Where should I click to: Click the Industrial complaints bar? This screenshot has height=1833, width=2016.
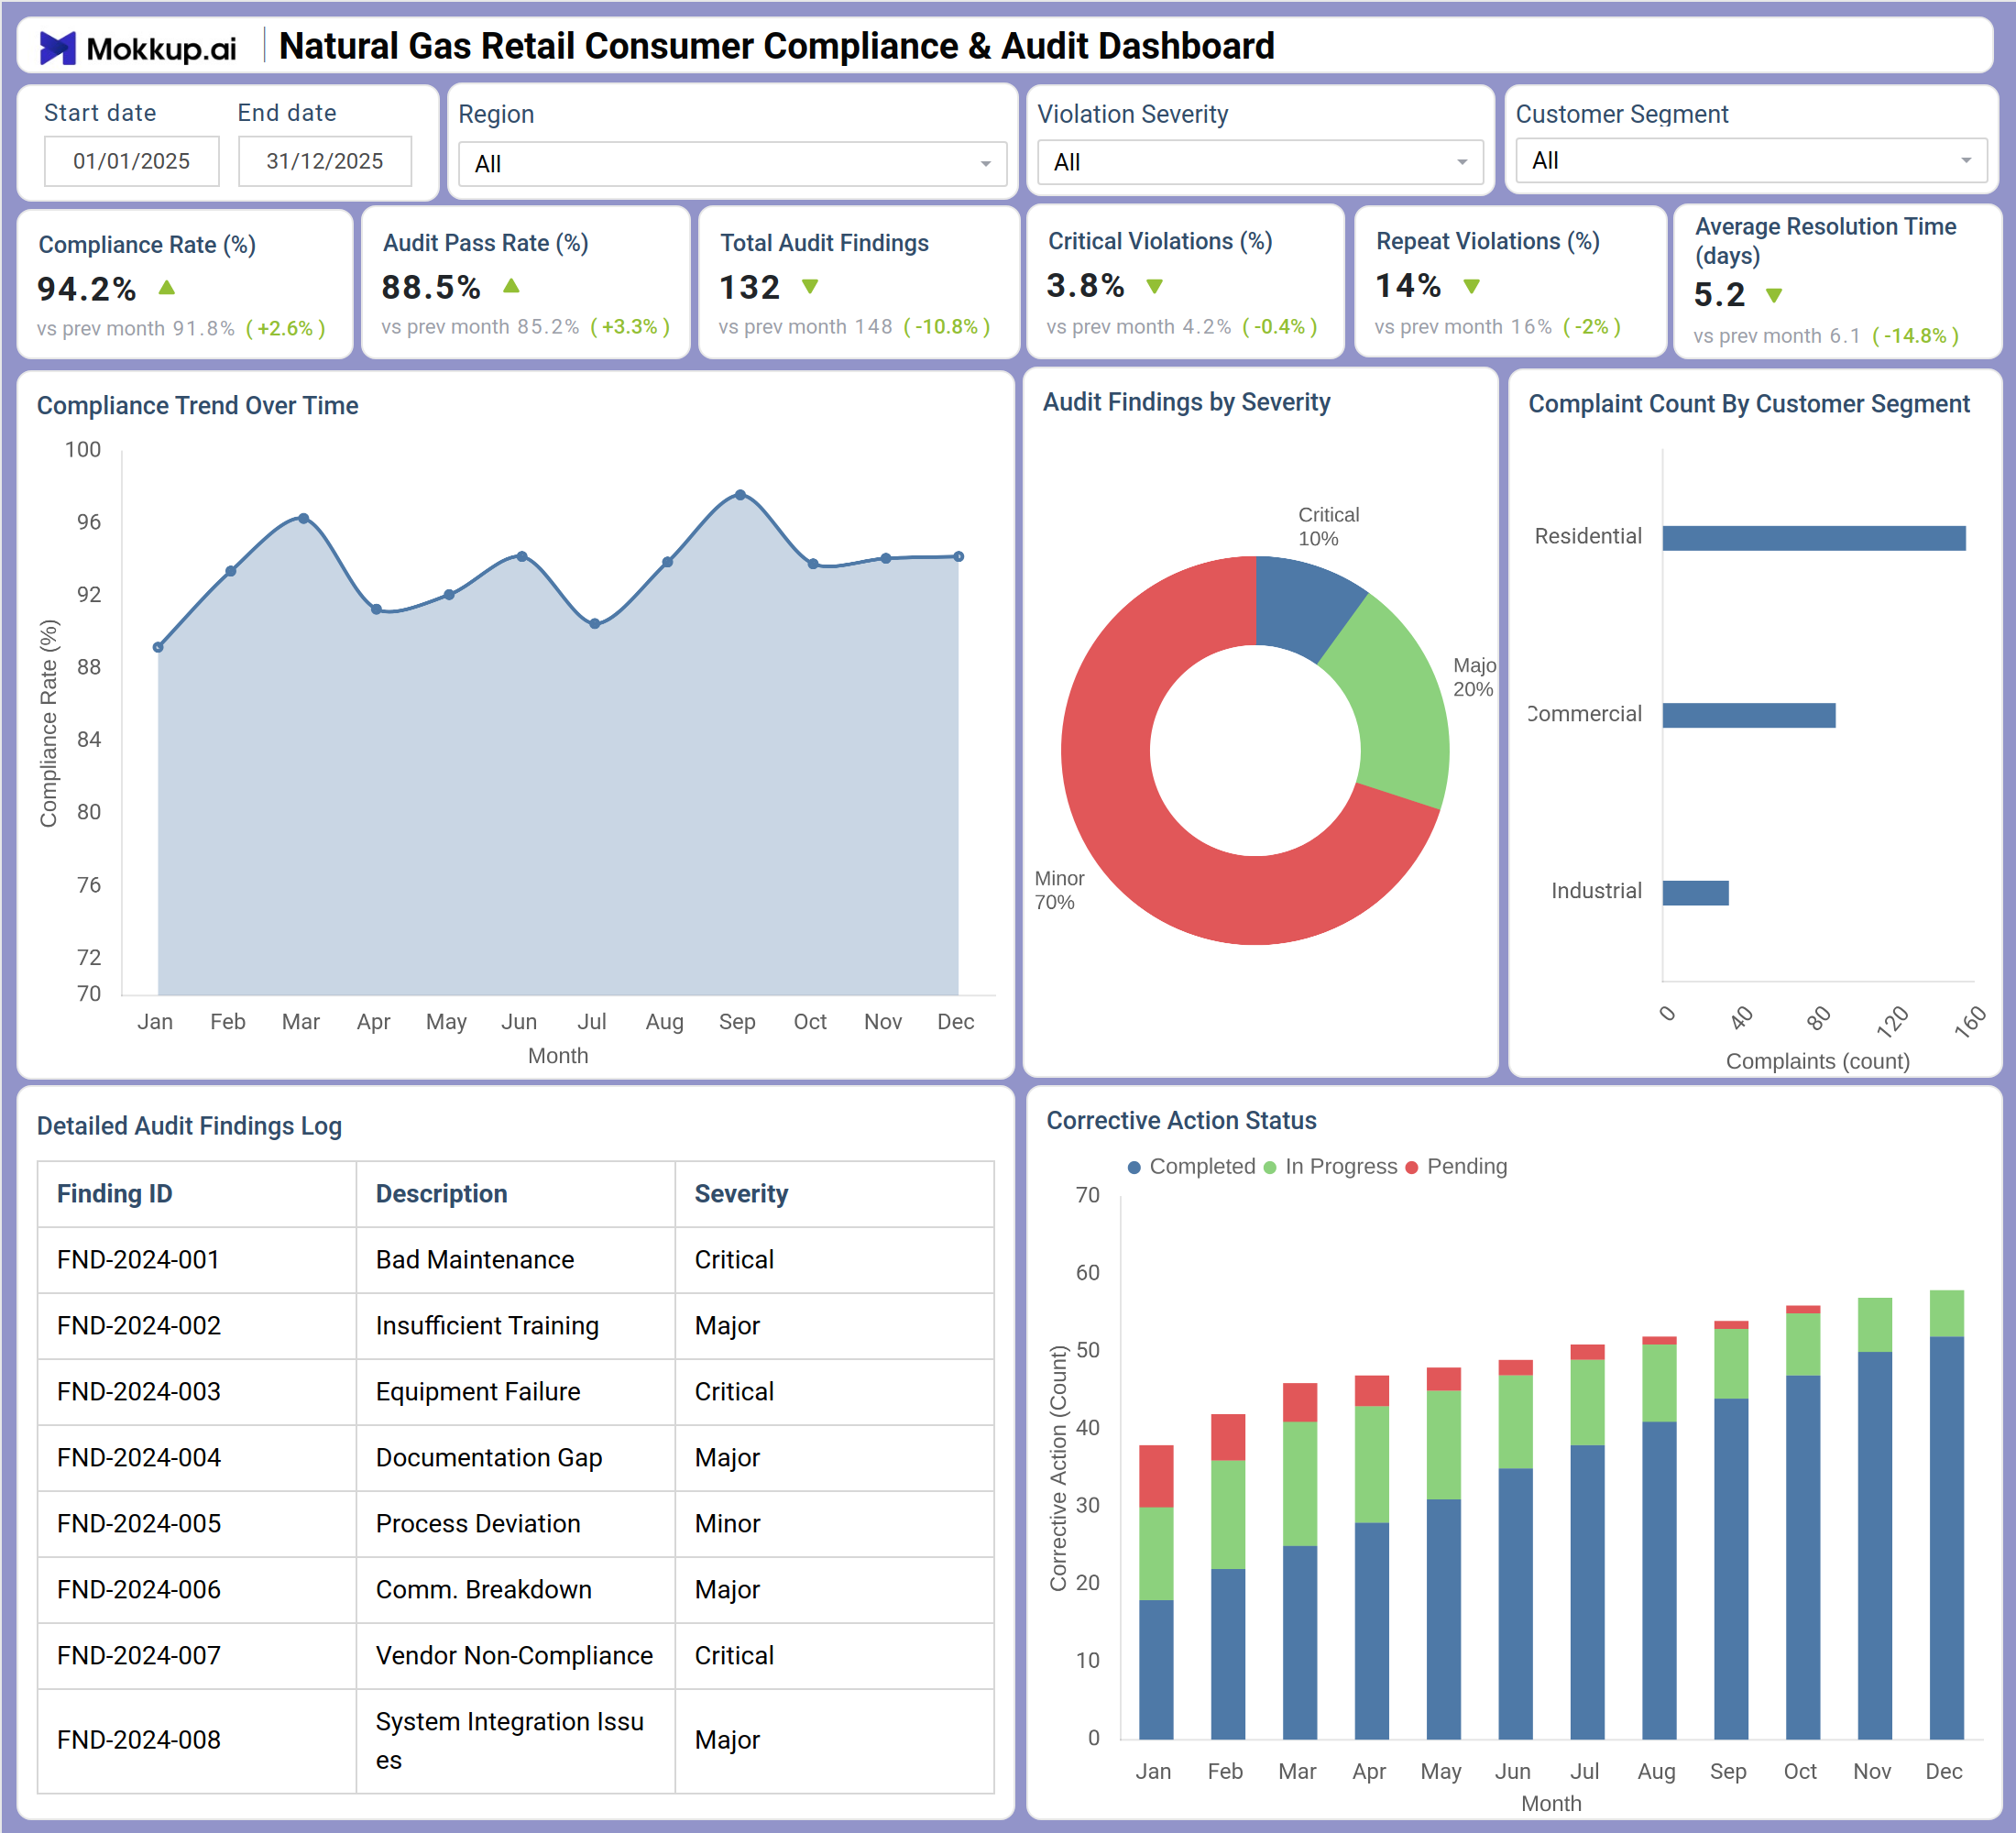coord(1696,892)
